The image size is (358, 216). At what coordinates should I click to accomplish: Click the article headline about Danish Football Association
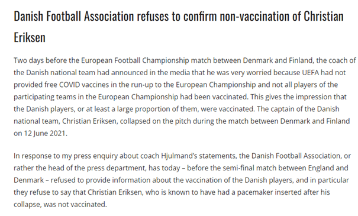click(179, 26)
